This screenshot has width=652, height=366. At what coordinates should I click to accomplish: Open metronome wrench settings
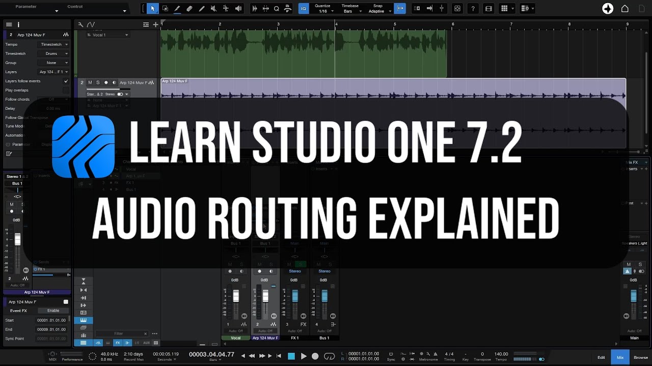pyautogui.click(x=428, y=354)
